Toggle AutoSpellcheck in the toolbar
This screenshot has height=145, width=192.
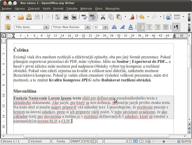[93, 17]
